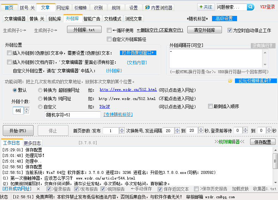
Task: Toggle the >发布报告 checkbox
Action: pos(76,189)
